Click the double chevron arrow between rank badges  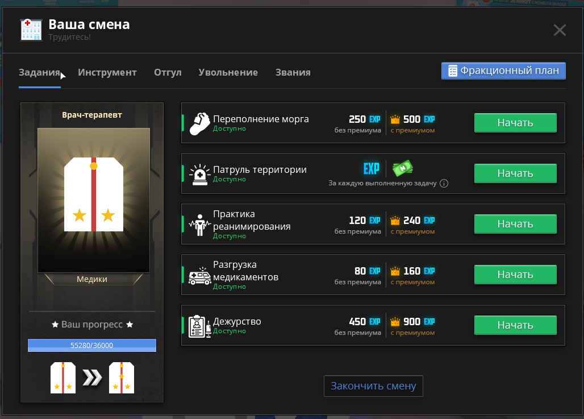pyautogui.click(x=92, y=378)
